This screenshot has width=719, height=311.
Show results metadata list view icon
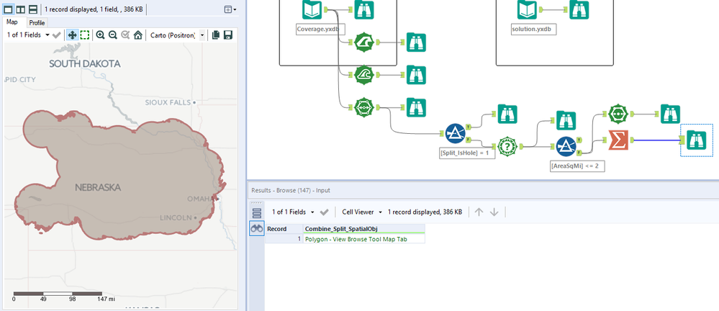click(257, 213)
